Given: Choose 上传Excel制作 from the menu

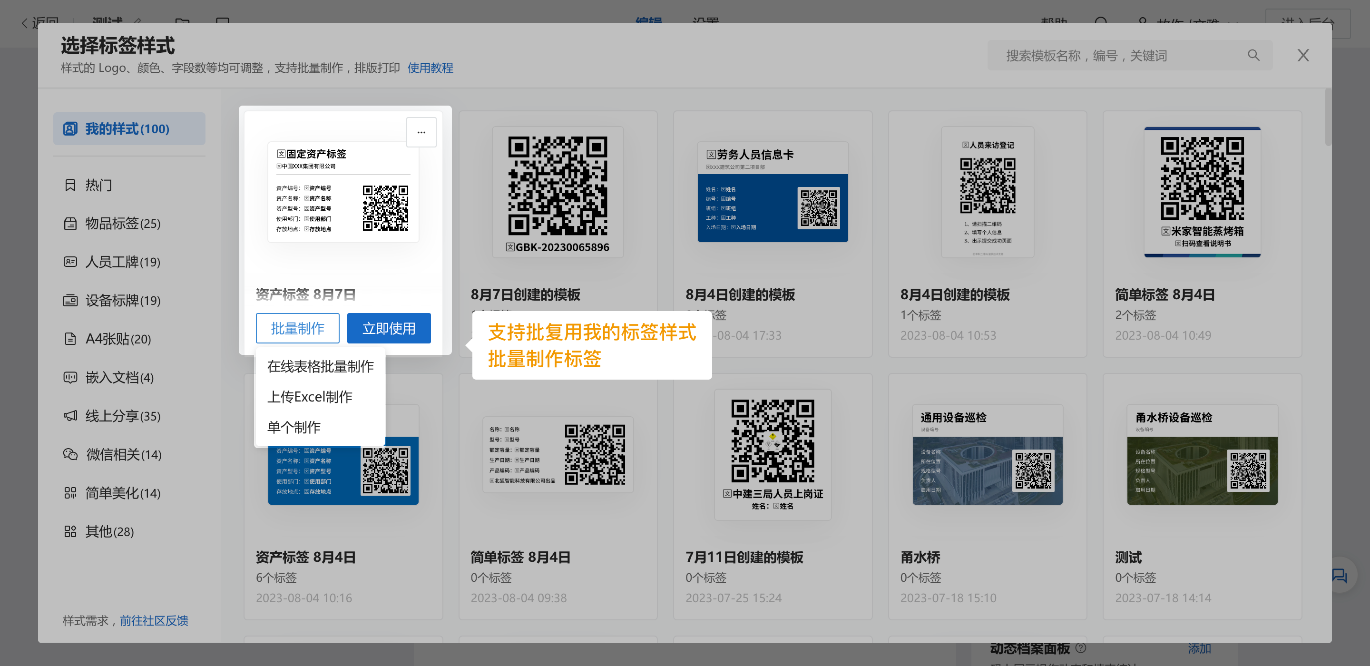Looking at the screenshot, I should coord(320,397).
